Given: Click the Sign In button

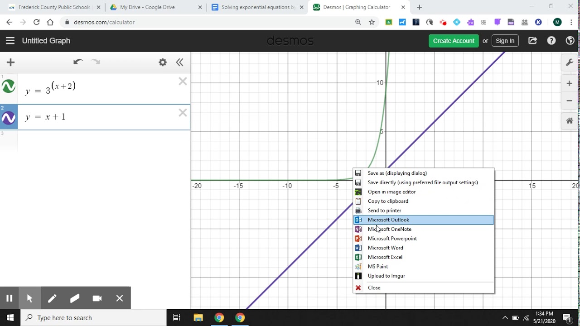Looking at the screenshot, I should tap(505, 41).
